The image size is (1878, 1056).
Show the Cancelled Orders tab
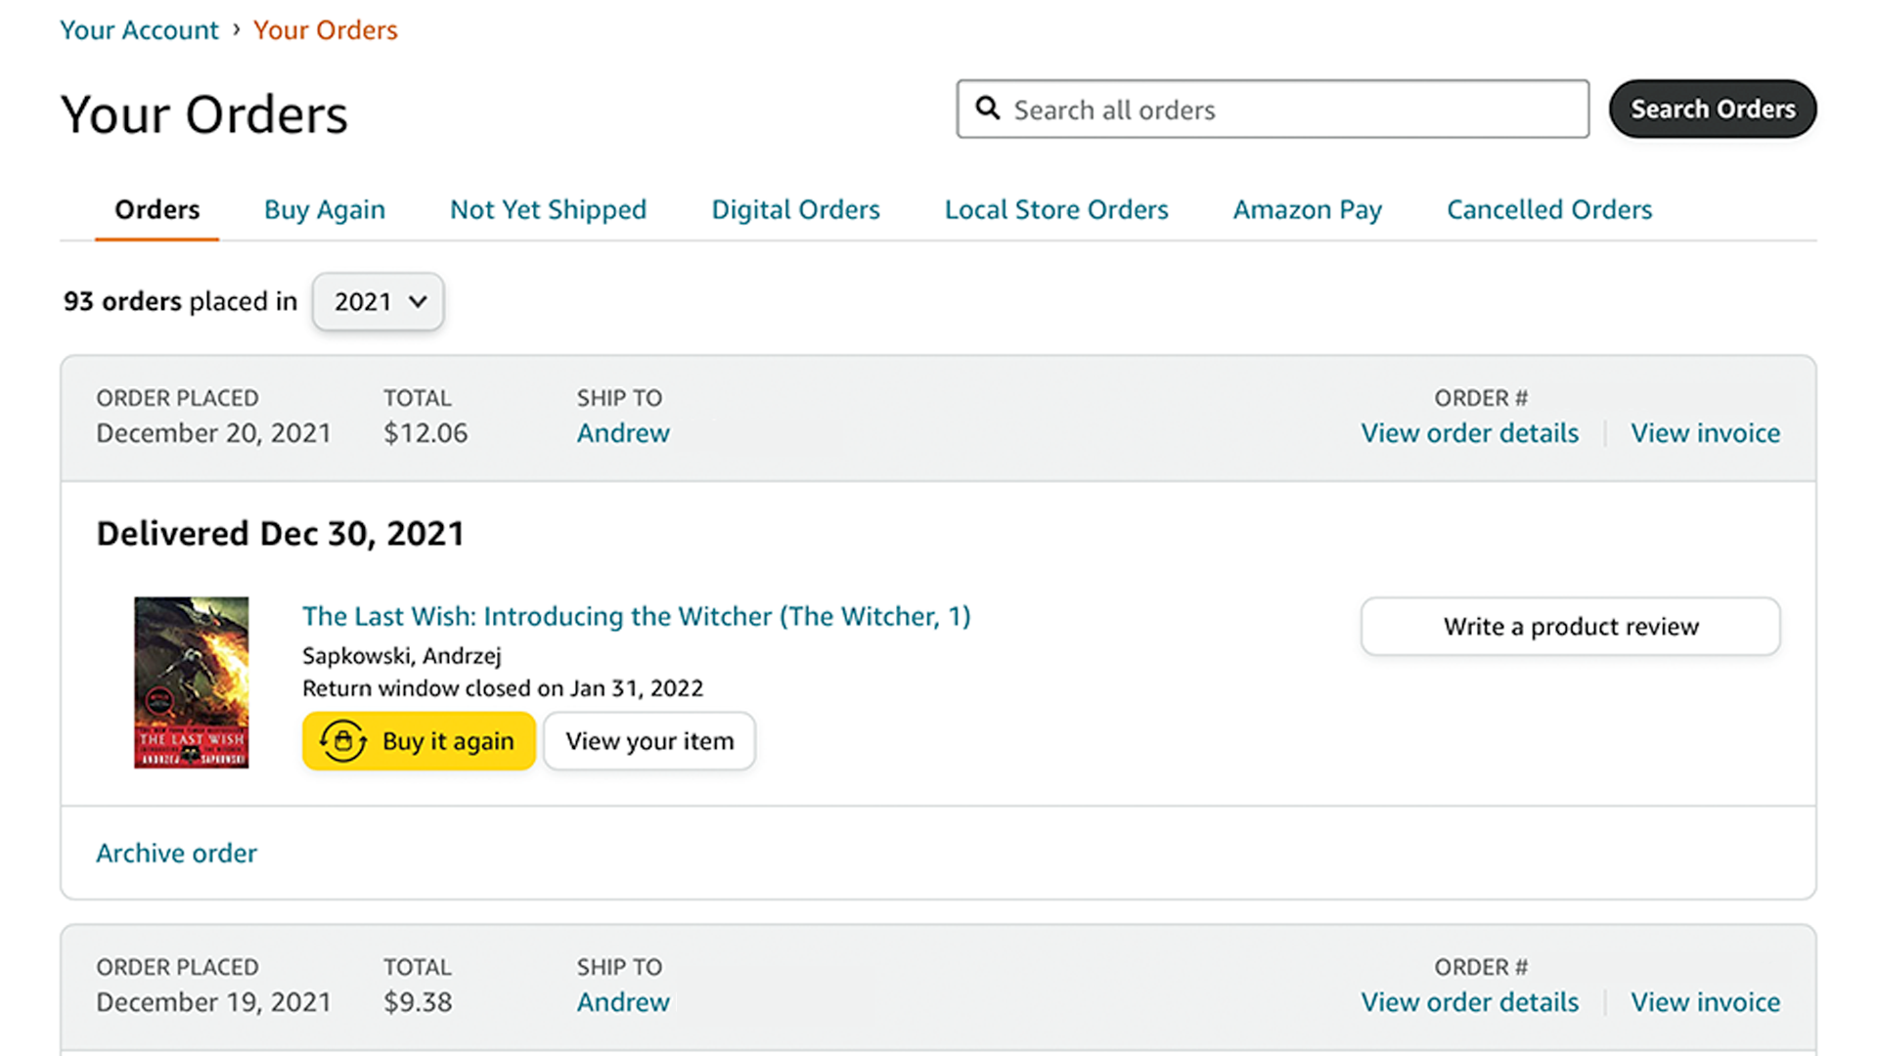pos(1548,209)
